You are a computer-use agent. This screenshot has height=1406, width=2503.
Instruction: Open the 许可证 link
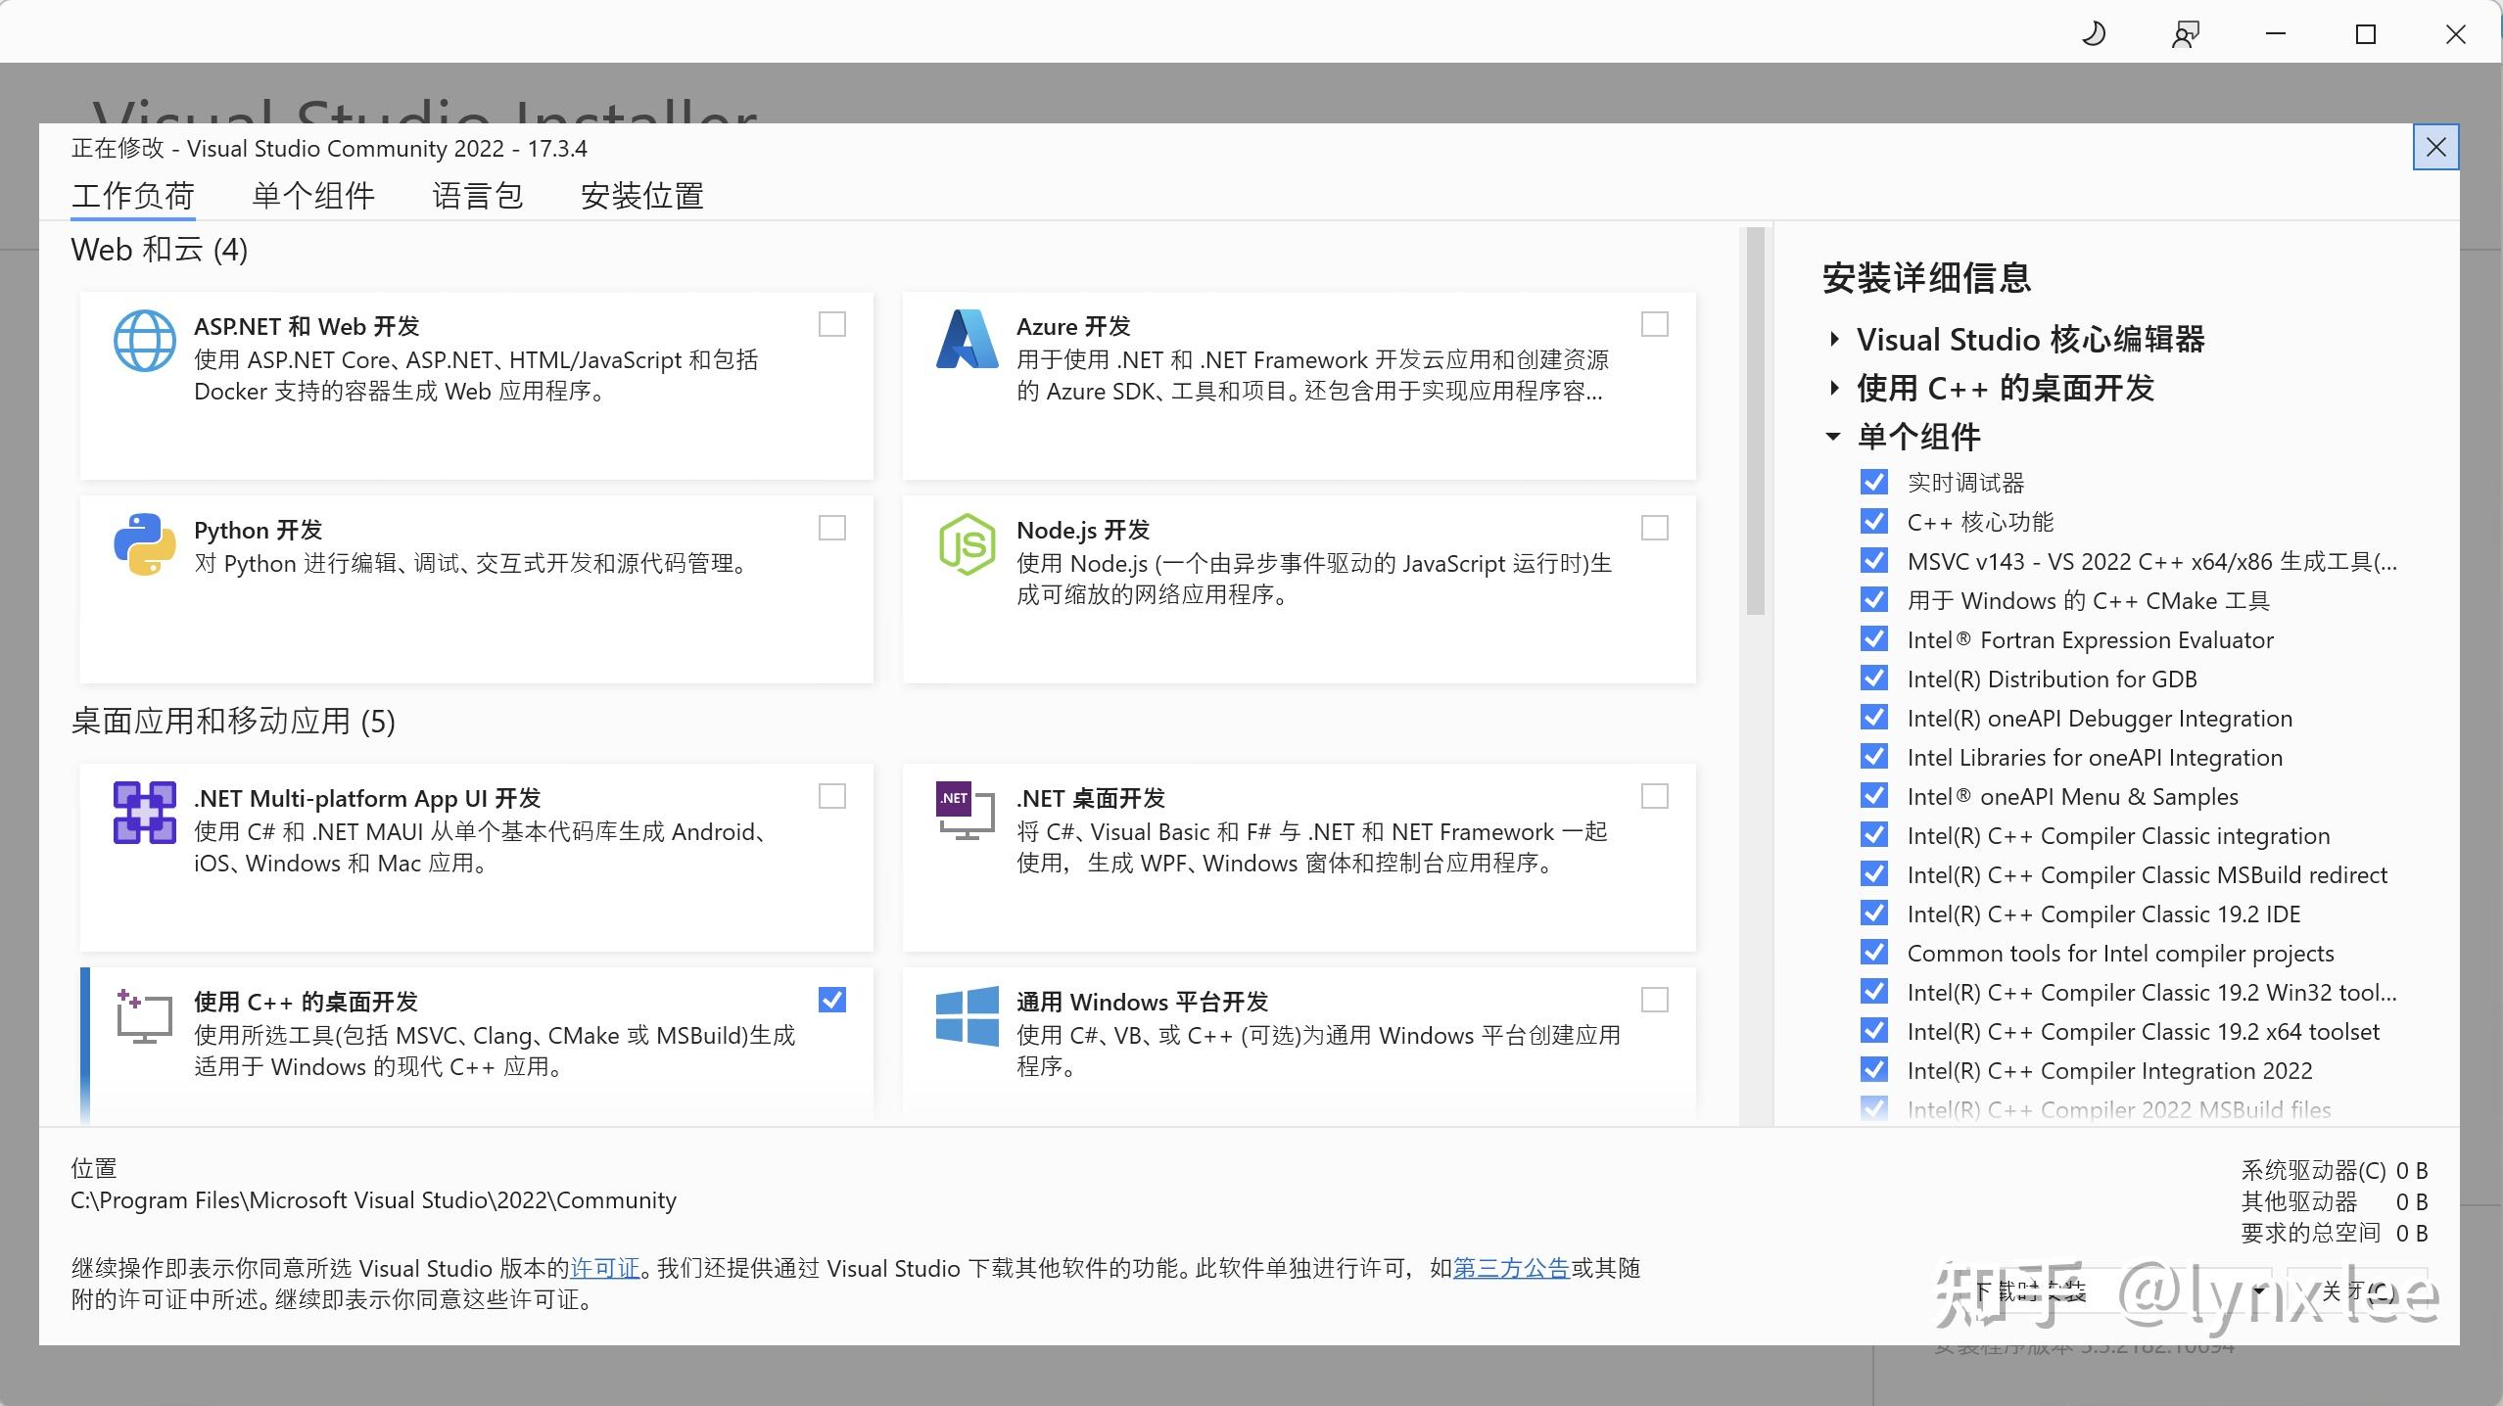point(605,1268)
